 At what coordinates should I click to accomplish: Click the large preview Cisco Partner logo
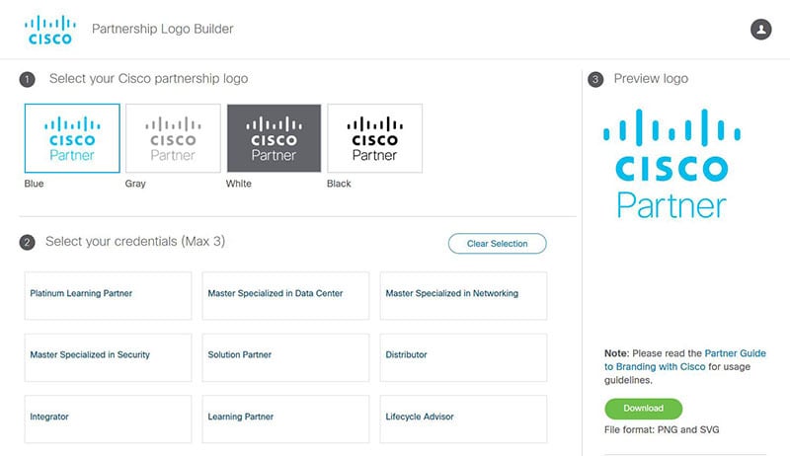(672, 164)
